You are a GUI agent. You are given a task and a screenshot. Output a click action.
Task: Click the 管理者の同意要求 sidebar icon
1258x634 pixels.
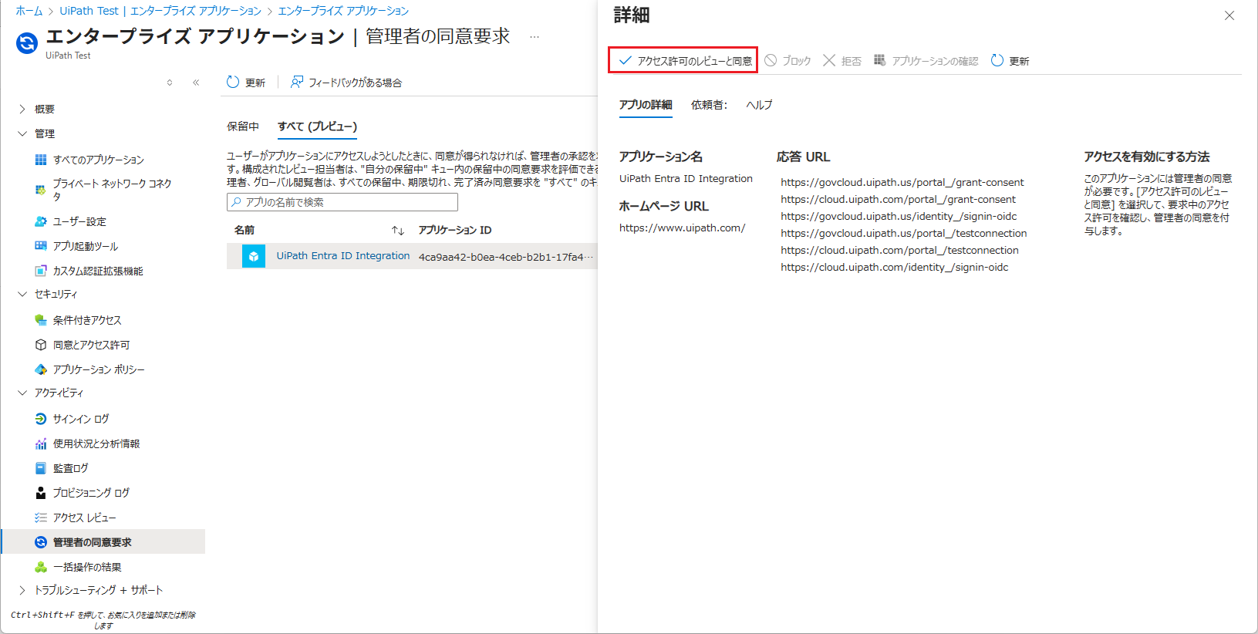click(41, 542)
